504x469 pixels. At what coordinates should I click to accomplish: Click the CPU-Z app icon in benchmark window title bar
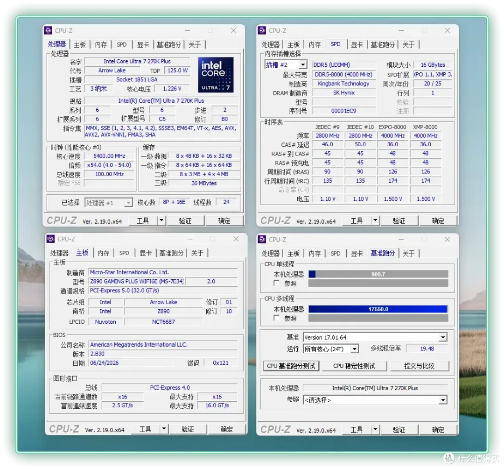click(262, 239)
